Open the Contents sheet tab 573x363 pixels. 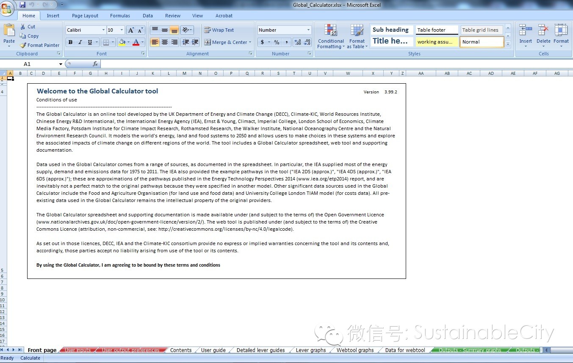tap(181, 350)
